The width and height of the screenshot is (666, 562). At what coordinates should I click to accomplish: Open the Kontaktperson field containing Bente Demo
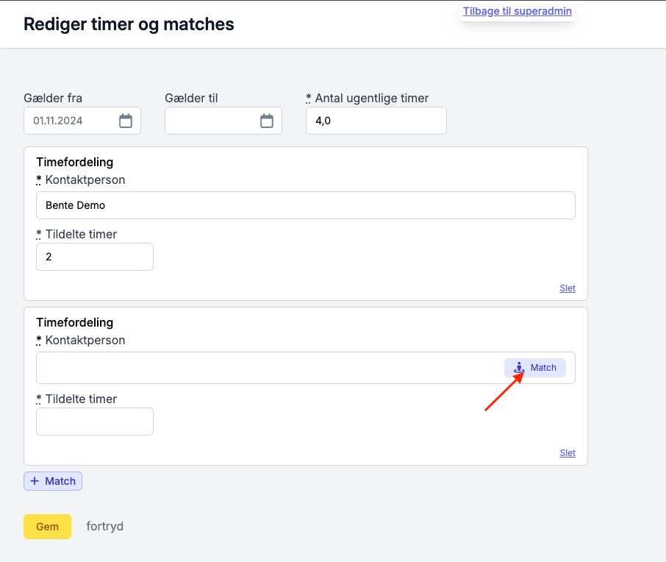click(305, 205)
